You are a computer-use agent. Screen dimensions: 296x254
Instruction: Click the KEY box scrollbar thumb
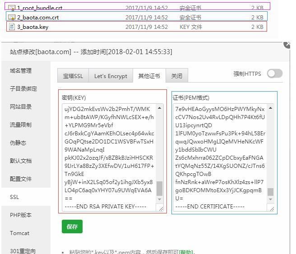pos(160,188)
